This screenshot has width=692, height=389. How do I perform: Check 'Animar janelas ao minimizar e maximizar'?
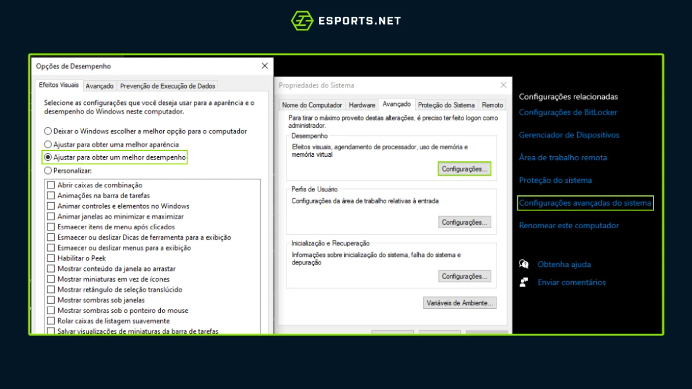tap(51, 216)
